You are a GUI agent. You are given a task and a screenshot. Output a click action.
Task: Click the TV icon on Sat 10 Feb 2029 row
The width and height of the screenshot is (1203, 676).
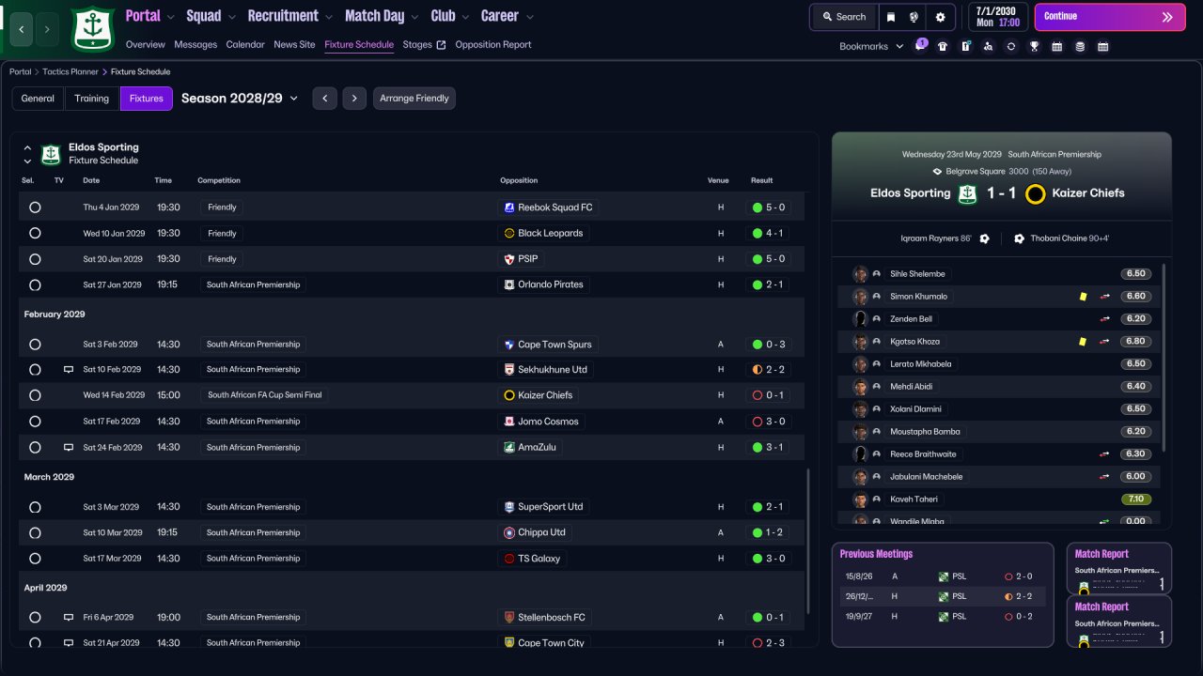69,370
